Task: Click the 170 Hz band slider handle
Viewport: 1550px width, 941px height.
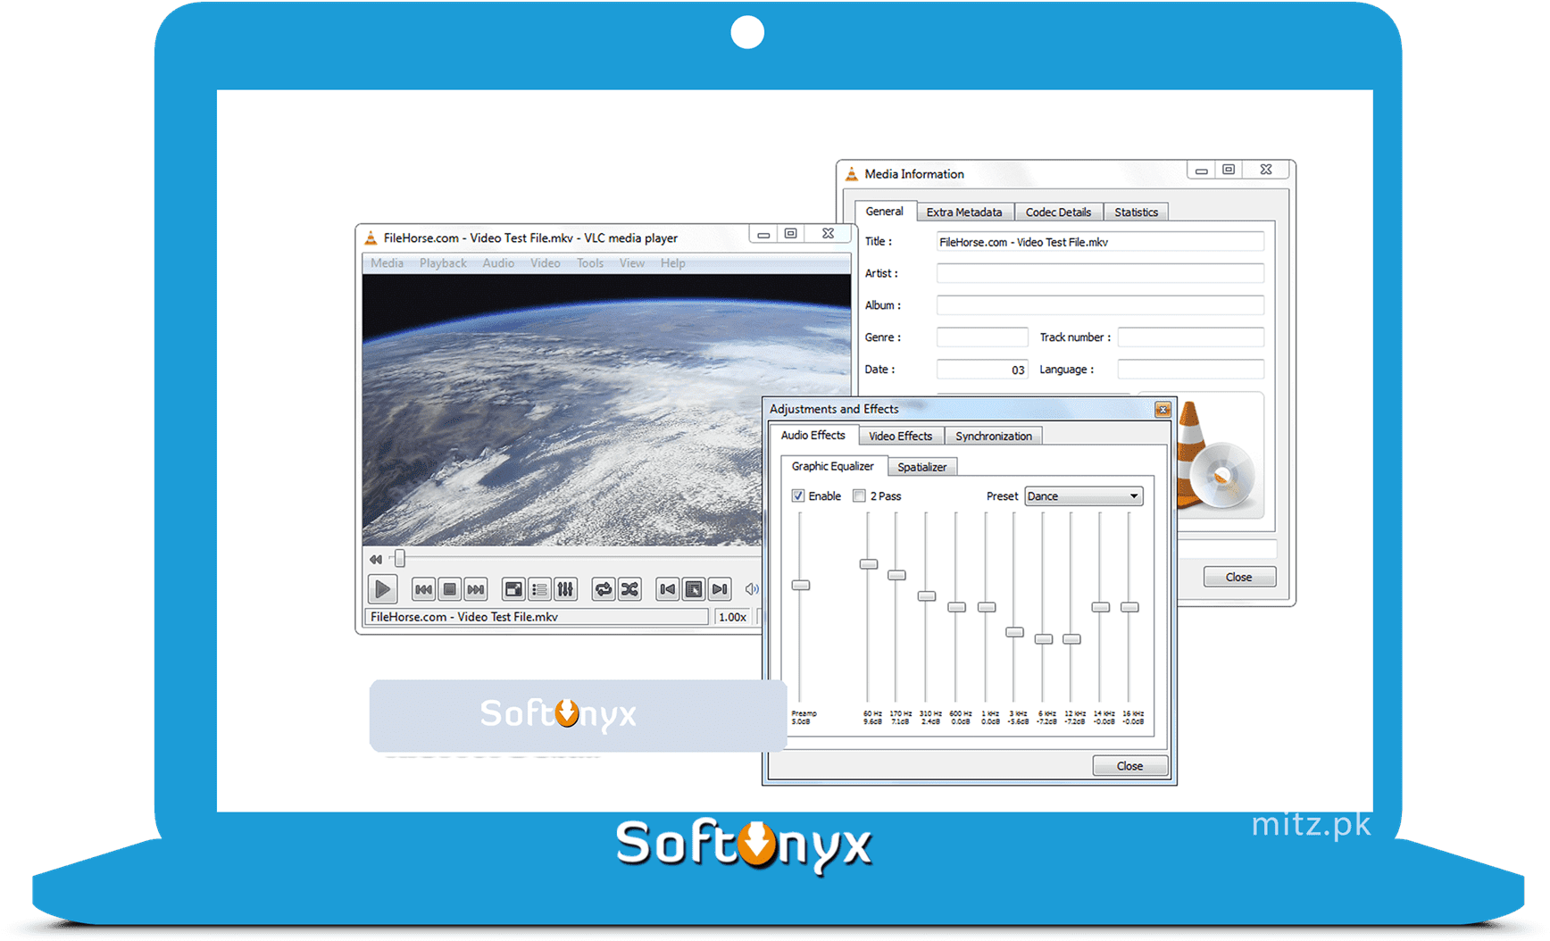Action: pos(897,575)
